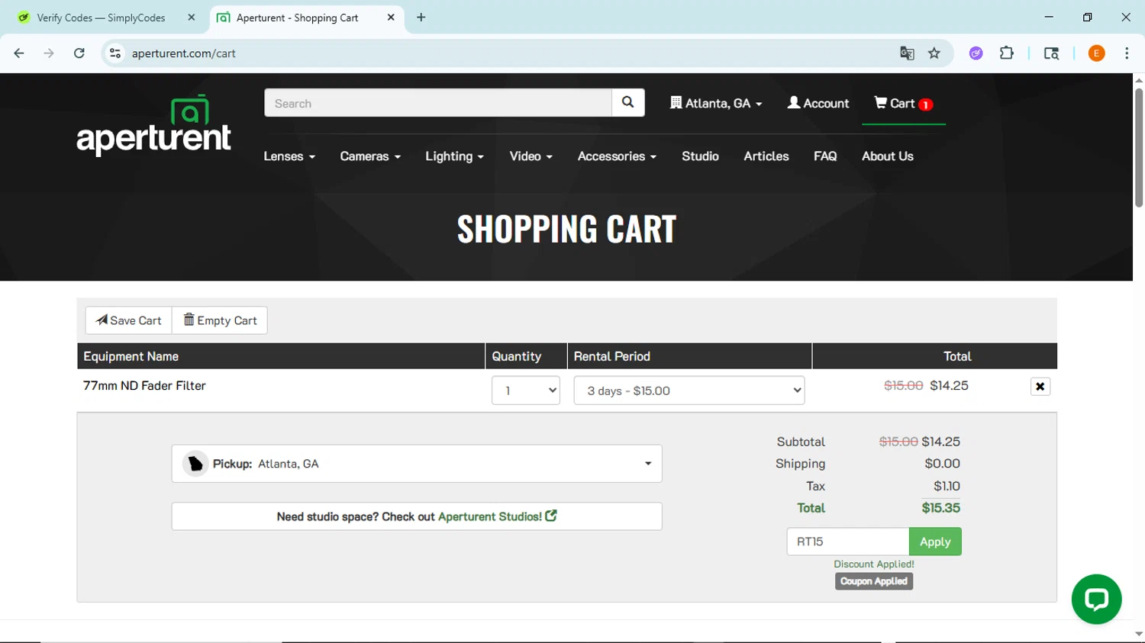Expand the Lenses menu
The height and width of the screenshot is (643, 1145).
(289, 156)
